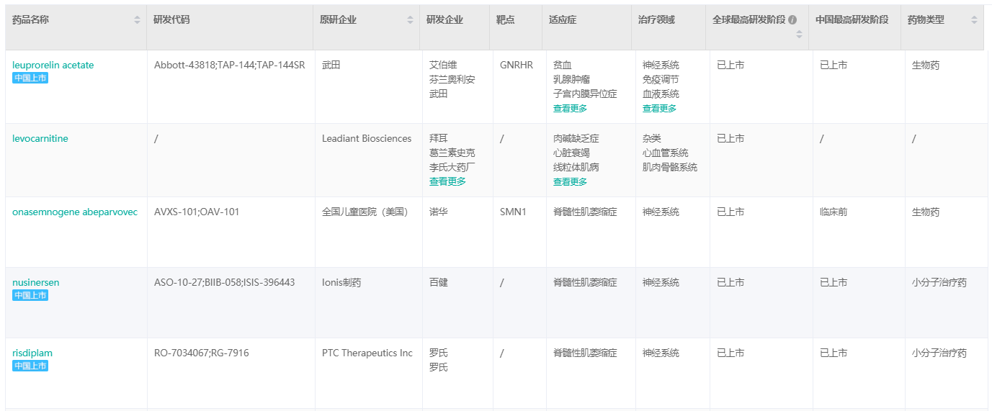This screenshot has height=411, width=992.
Task: Open the risdiplam drug entry
Action: click(32, 353)
